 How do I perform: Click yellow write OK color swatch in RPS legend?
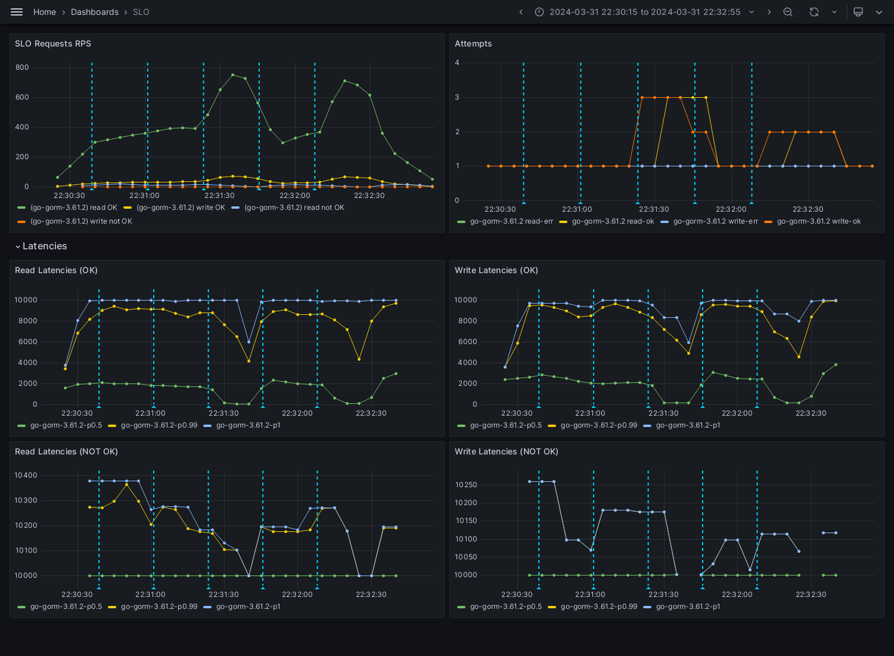[128, 208]
